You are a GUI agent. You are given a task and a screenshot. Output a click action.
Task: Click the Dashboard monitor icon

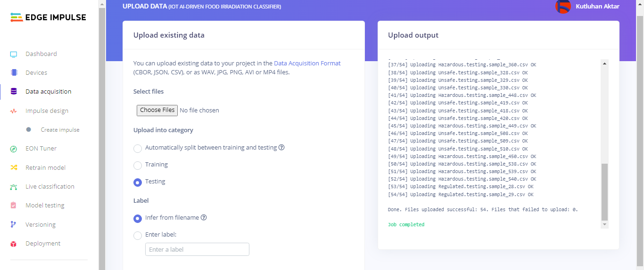pyautogui.click(x=14, y=54)
